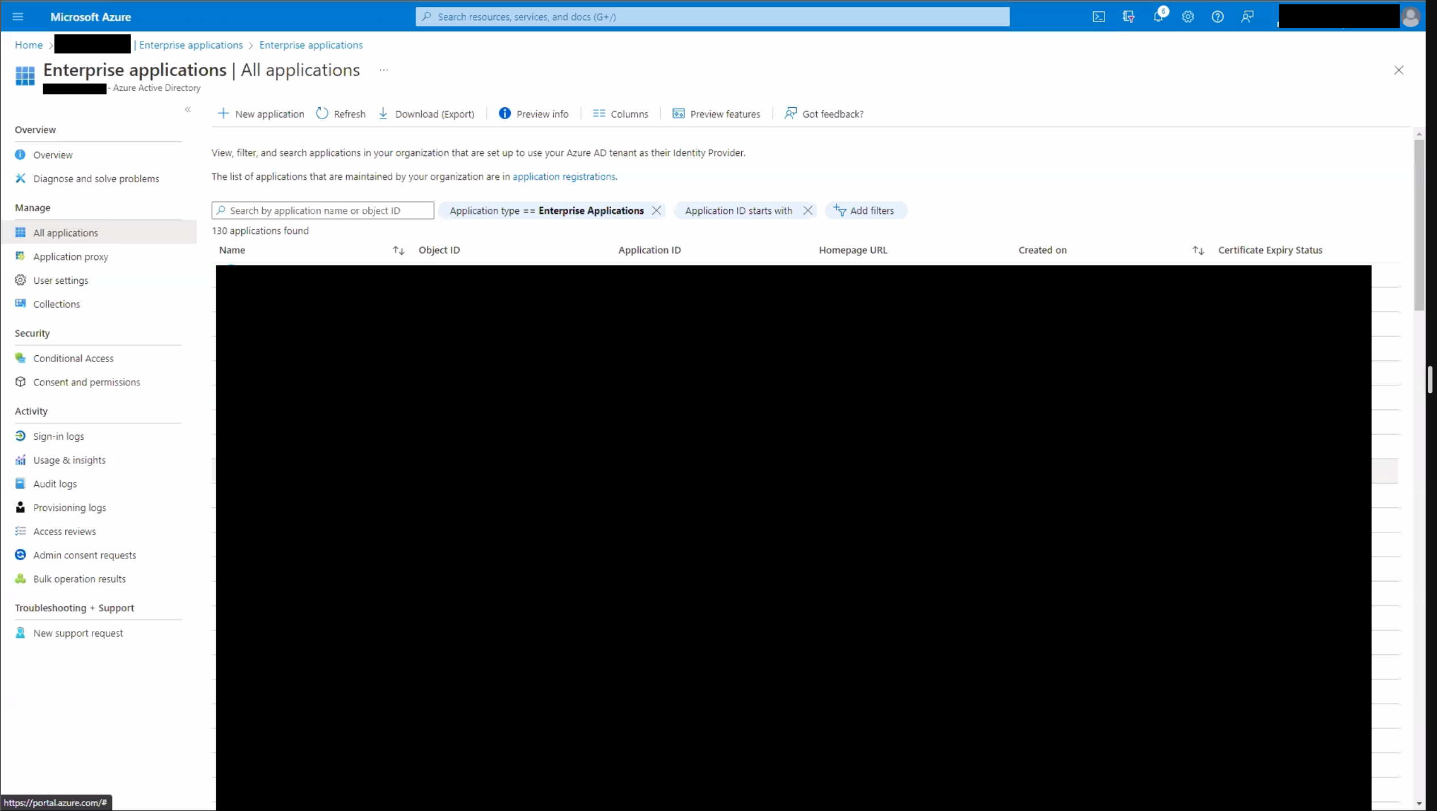1437x811 pixels.
Task: Sort by Created on column arrows
Action: point(1197,250)
